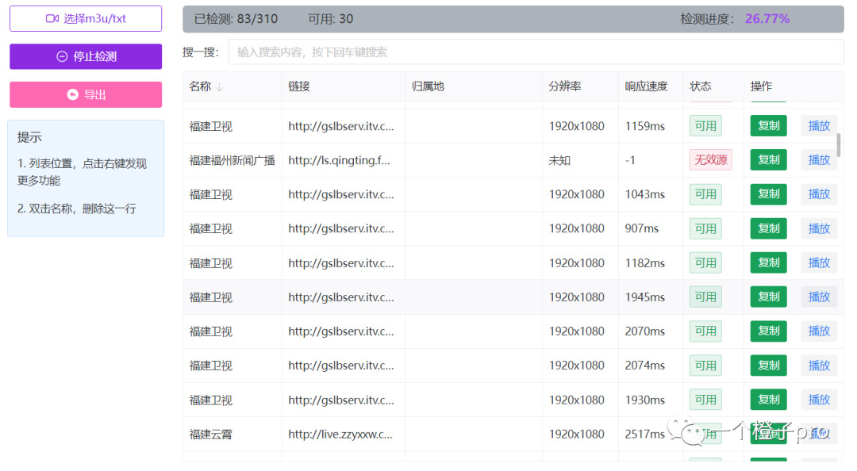Click the 可用 tag in the 1945ms row
The image size is (857, 471).
click(x=705, y=297)
